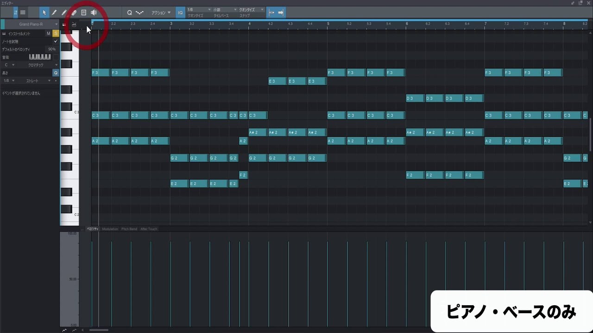
Task: Click the 90% default velocity field
Action: pyautogui.click(x=52, y=49)
